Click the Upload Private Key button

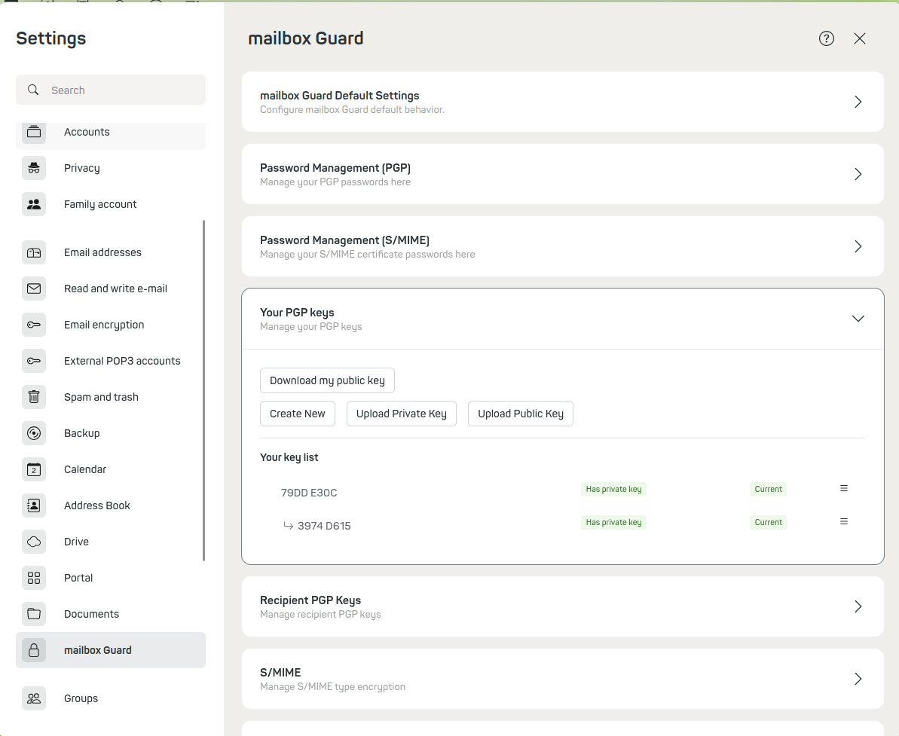click(x=401, y=414)
